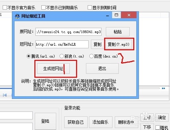
Task: Maximize the 网址缩短工具 window
Action: (x=116, y=15)
